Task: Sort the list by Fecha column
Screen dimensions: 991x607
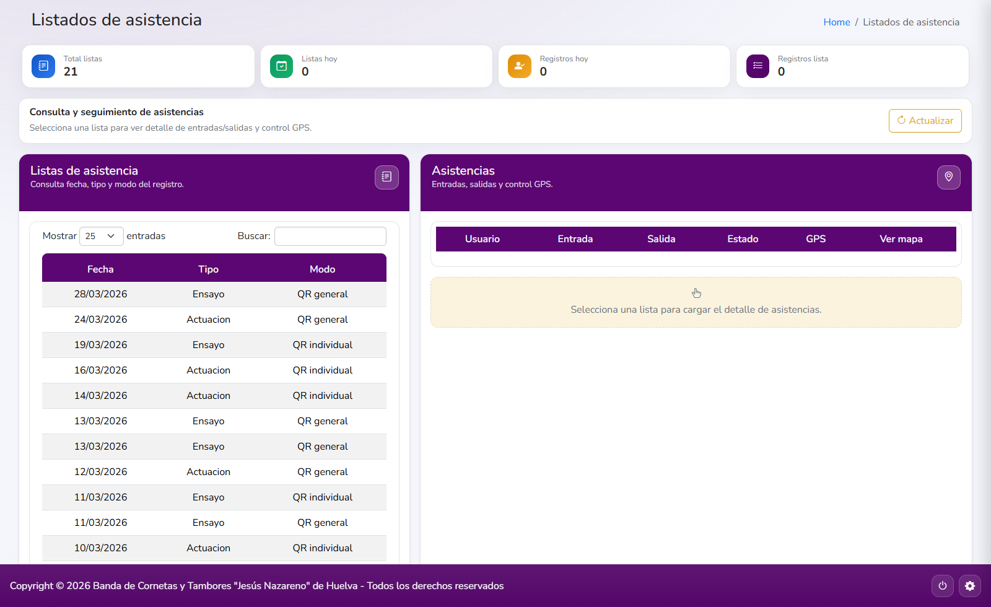Action: pyautogui.click(x=100, y=269)
